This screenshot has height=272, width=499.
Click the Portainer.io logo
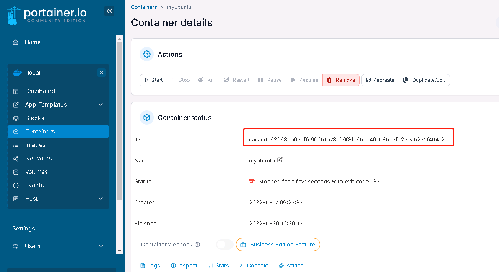click(47, 15)
